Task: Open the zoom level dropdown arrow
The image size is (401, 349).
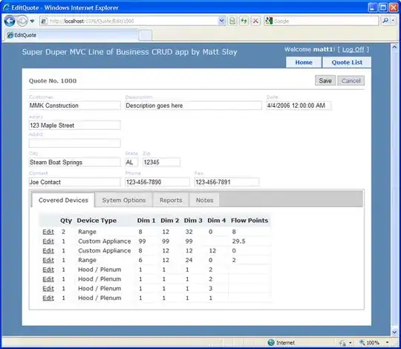Action: [x=387, y=342]
